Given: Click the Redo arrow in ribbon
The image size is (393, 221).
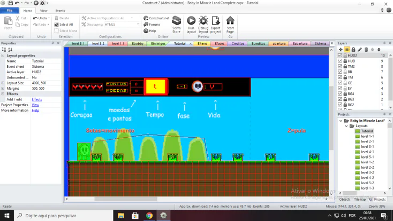Looking at the screenshot, I should 35,25.
